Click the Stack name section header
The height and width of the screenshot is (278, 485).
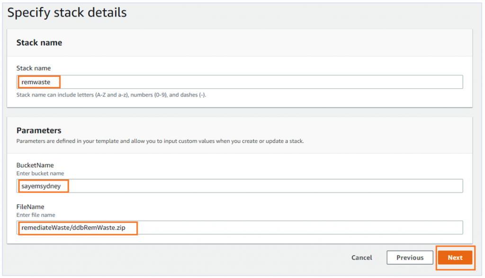tap(39, 43)
